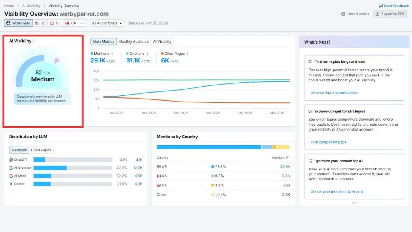Click the Worldwide globe icon
Image resolution: width=412 pixels, height=232 pixels.
coord(8,23)
